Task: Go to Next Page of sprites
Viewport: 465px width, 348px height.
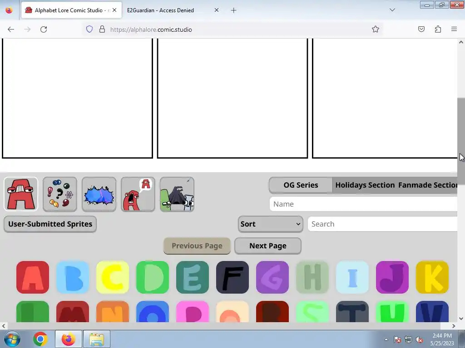Action: [268, 246]
